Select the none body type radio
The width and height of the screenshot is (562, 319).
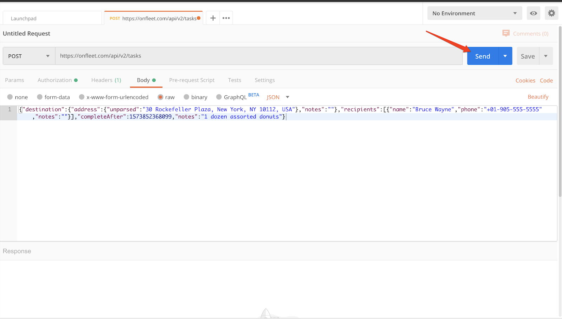[10, 97]
